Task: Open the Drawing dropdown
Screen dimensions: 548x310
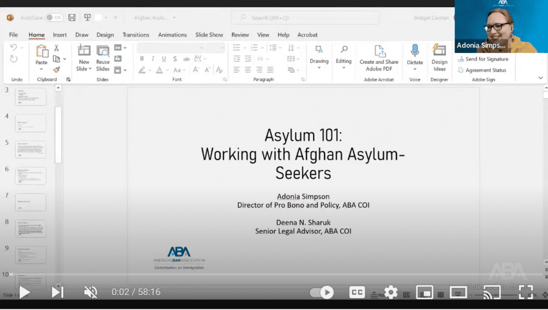Action: pos(319,58)
